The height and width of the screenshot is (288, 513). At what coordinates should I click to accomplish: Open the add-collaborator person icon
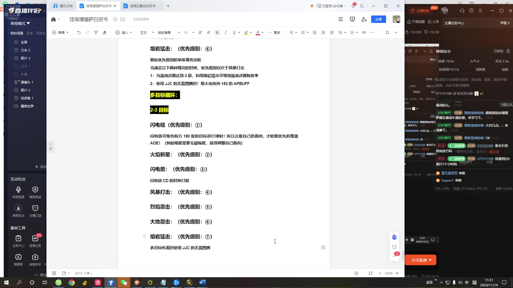point(364,19)
